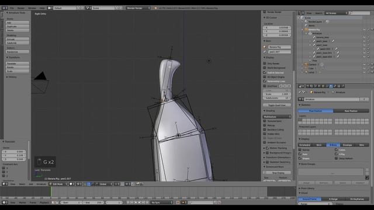Open the Blender Render engine dropdown
Image resolution: width=374 pixels, height=210 pixels.
pos(138,8)
